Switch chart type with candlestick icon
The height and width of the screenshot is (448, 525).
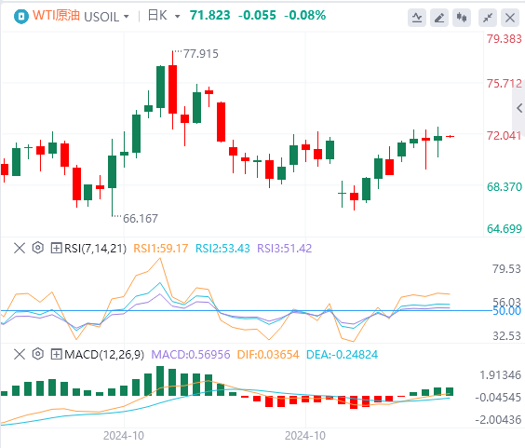(x=462, y=18)
